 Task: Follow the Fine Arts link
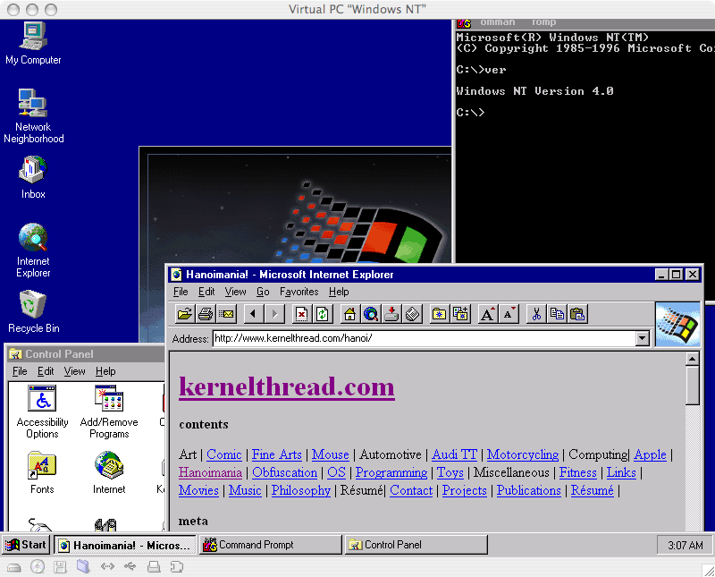(x=277, y=454)
